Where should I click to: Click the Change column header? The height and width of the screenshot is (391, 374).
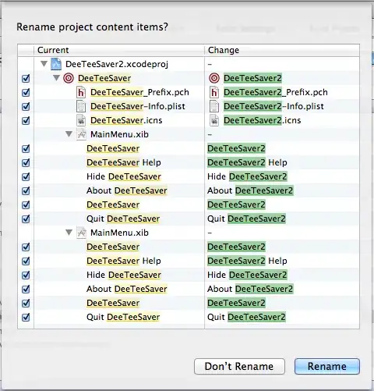282,50
